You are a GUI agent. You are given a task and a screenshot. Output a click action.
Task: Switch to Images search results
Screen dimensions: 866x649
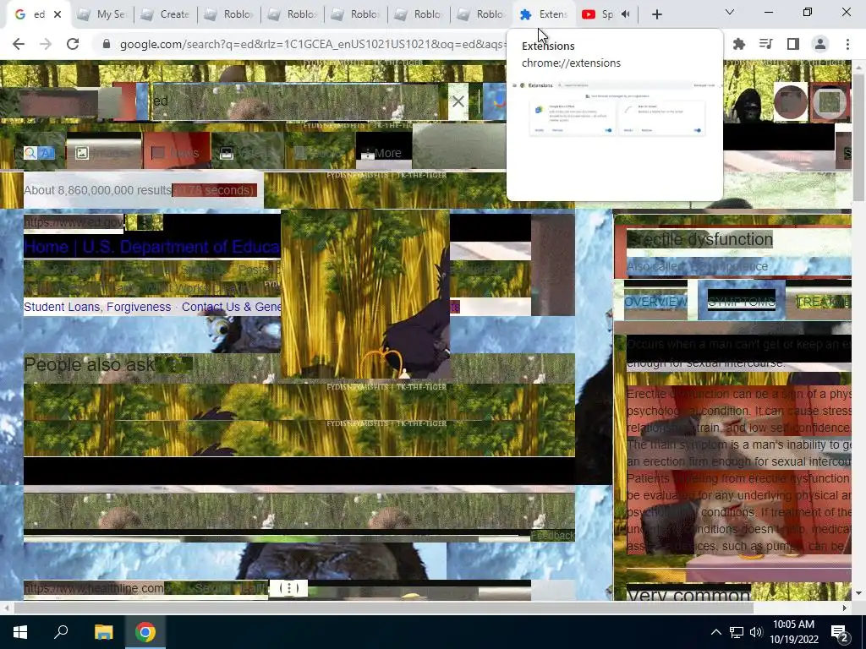103,153
